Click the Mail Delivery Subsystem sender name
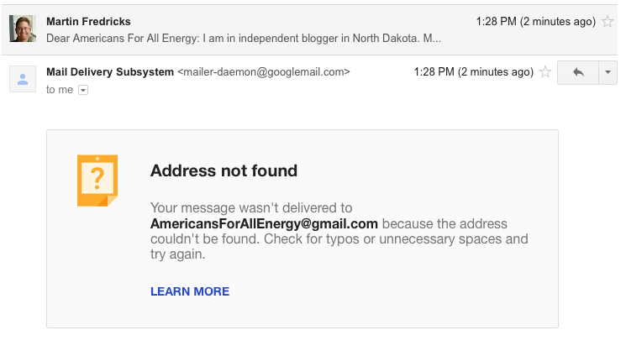 coord(110,72)
